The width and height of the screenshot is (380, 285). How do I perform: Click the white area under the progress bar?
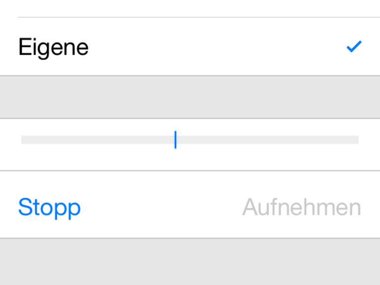click(x=190, y=158)
